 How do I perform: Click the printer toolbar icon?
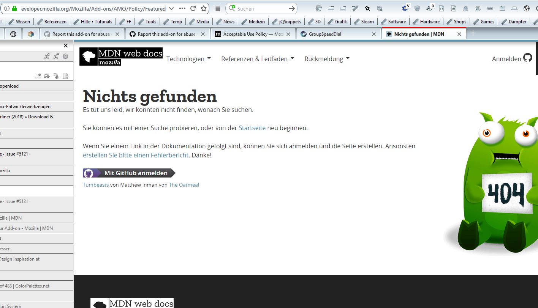click(319, 8)
